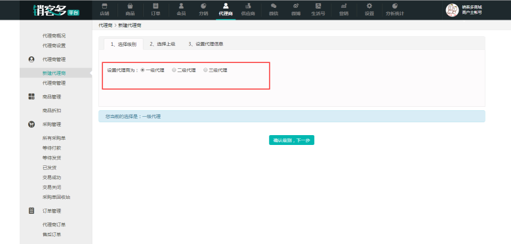Image resolution: width=511 pixels, height=244 pixels.
Task: Click 商品管理 sidebar heading text
Action: (52, 97)
